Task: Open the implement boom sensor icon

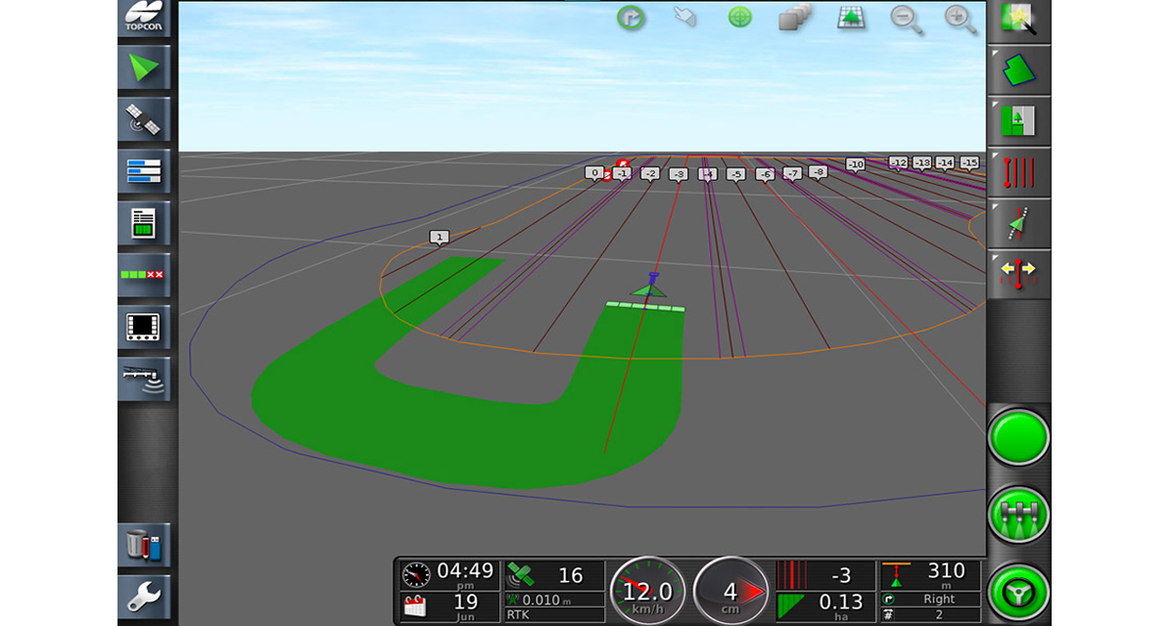Action: coord(144,379)
